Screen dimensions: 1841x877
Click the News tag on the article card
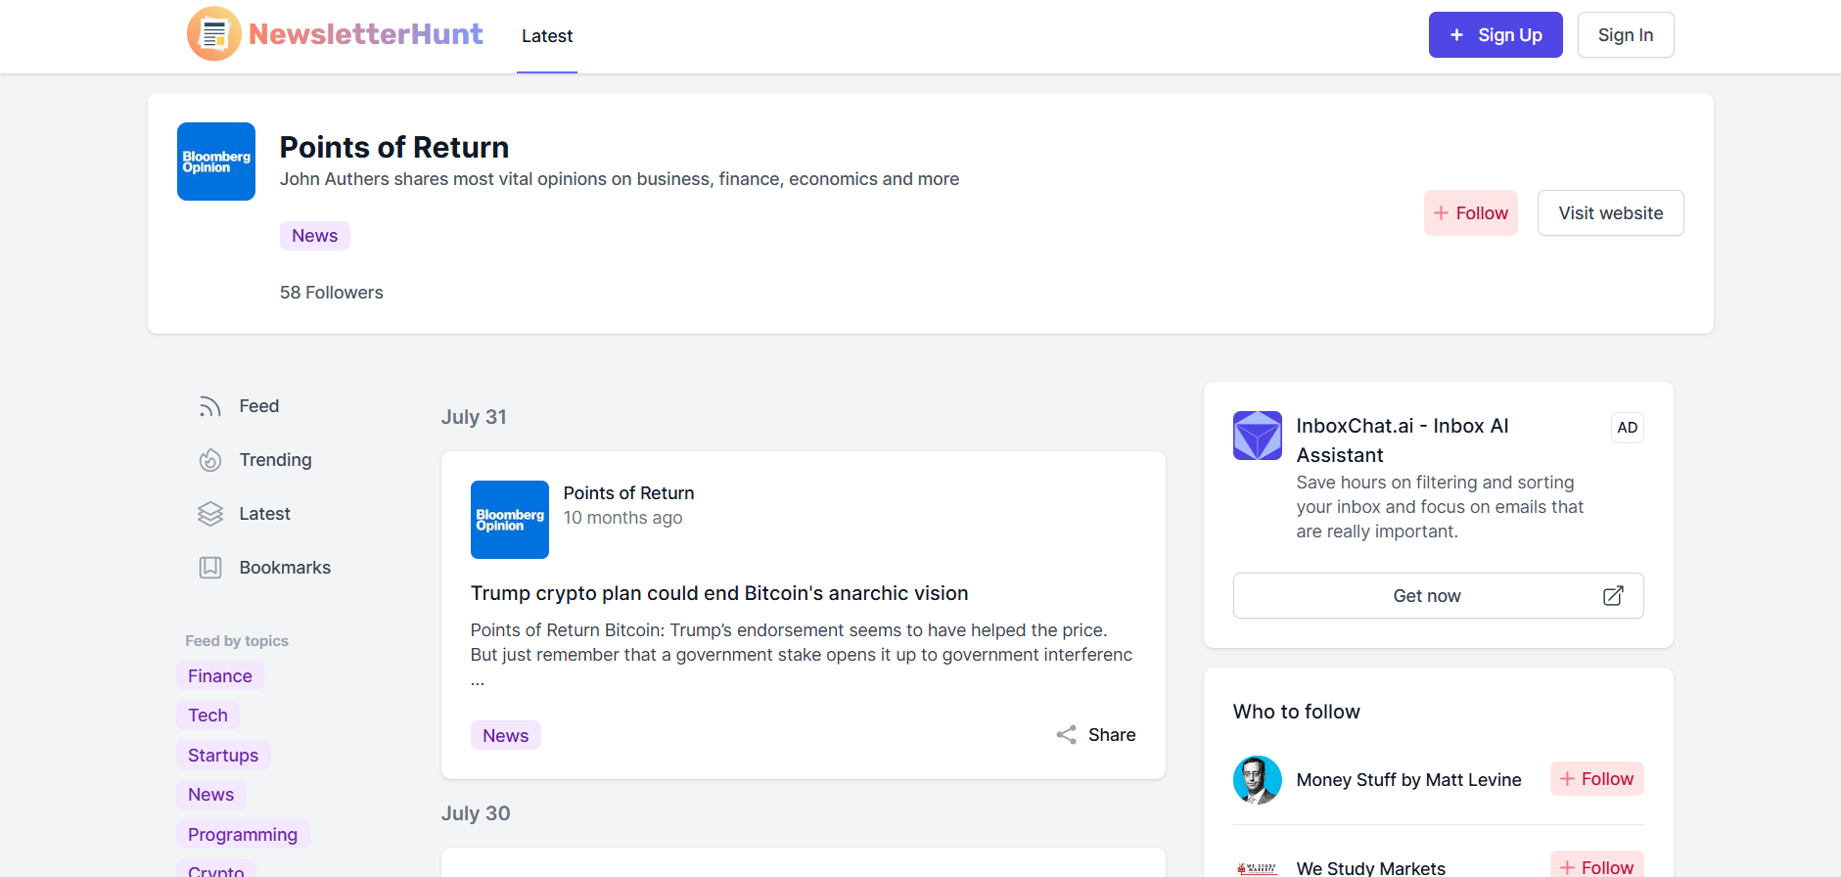(x=506, y=736)
